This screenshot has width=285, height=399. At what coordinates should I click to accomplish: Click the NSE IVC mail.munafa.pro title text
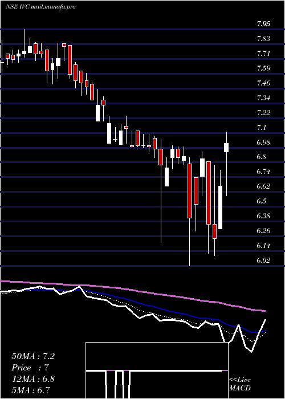[40, 7]
